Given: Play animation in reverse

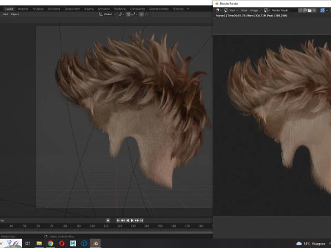Looking at the screenshot, I should (x=128, y=220).
